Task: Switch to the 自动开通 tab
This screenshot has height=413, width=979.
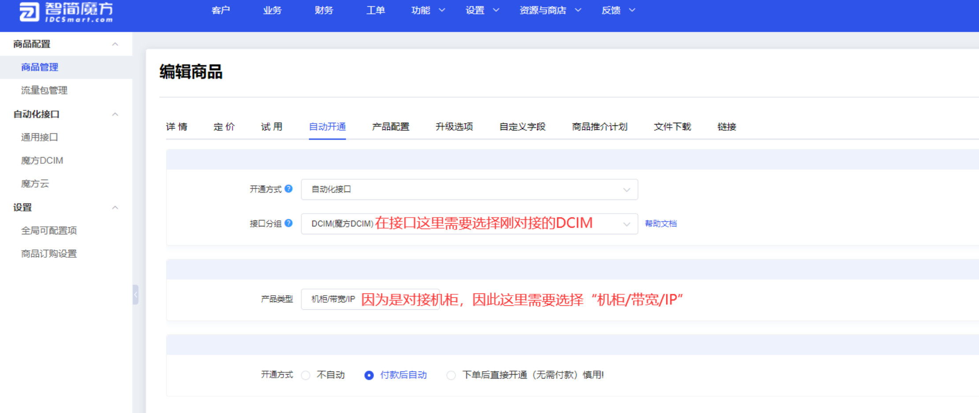Action: point(327,127)
